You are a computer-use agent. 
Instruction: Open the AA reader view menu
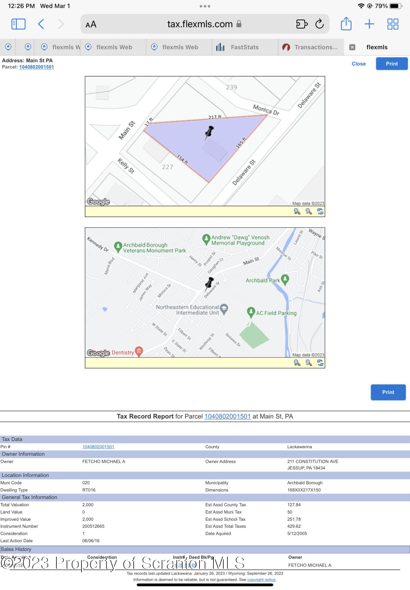click(x=91, y=24)
